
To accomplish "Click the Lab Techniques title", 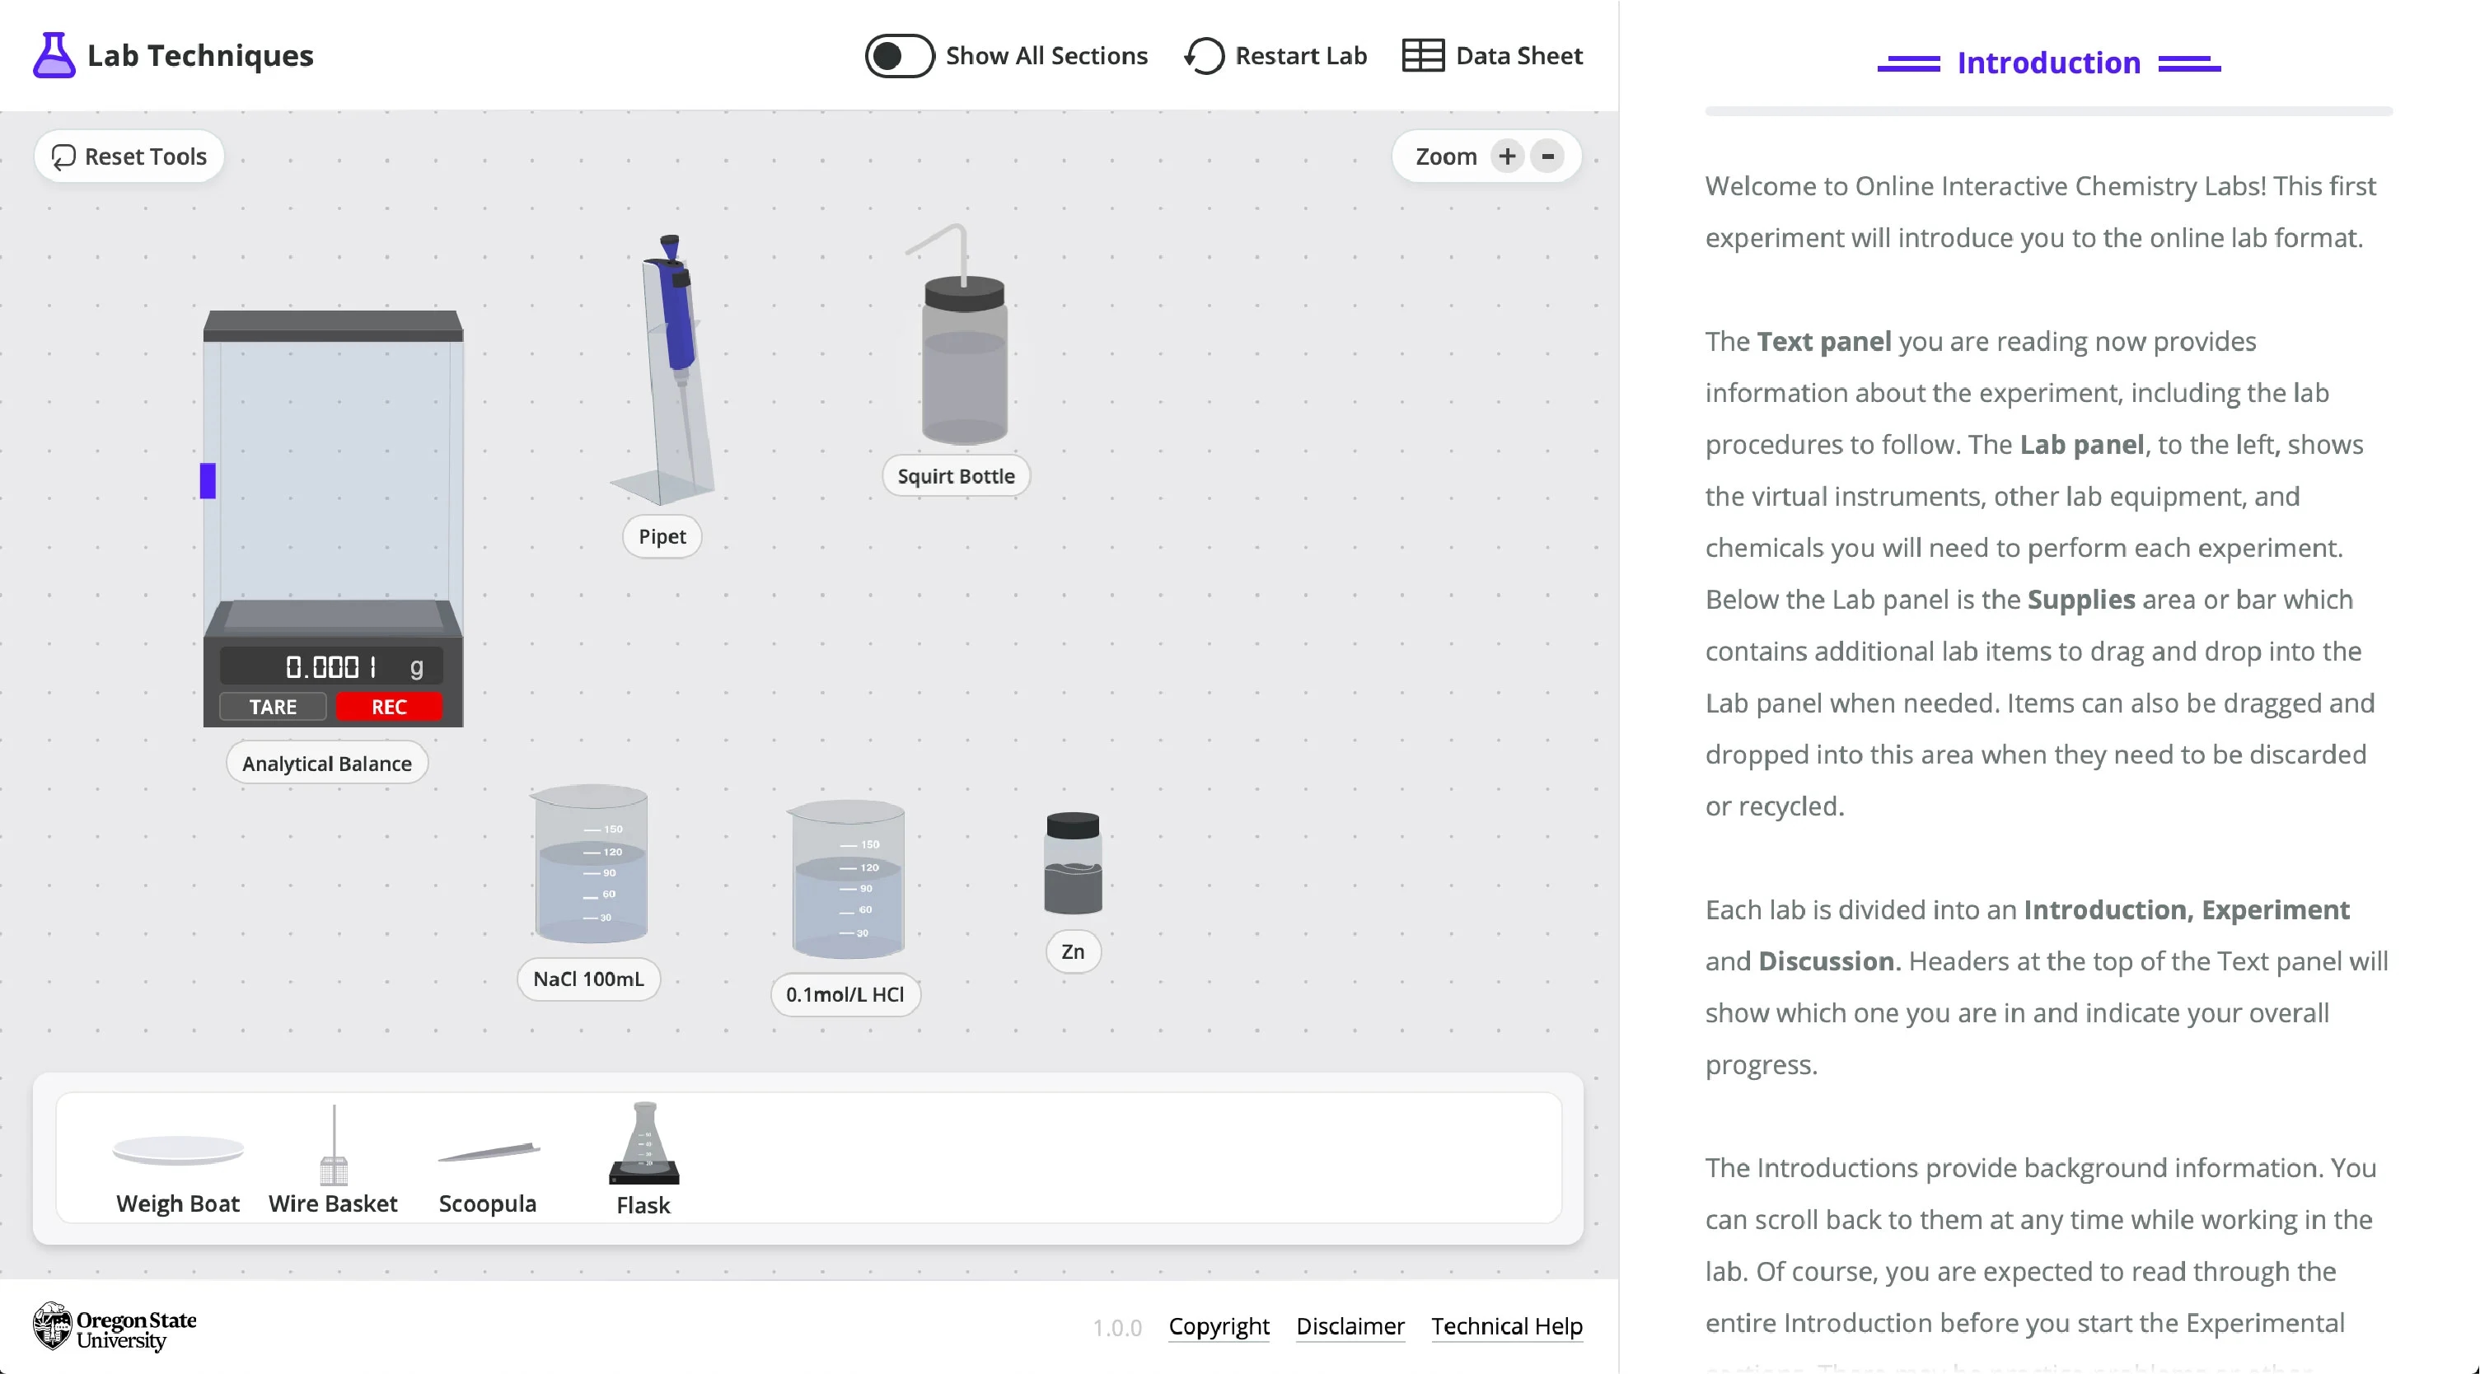I will [200, 56].
